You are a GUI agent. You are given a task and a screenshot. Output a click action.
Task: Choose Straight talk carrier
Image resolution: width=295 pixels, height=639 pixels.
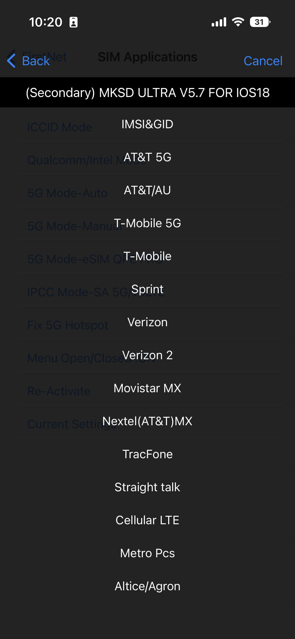(x=147, y=487)
